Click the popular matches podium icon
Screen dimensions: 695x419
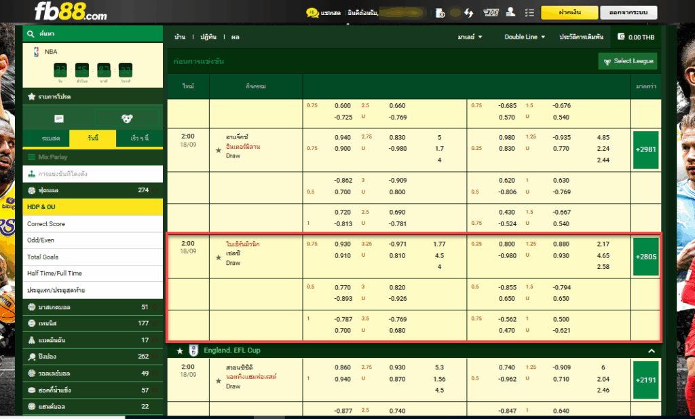[x=31, y=174]
